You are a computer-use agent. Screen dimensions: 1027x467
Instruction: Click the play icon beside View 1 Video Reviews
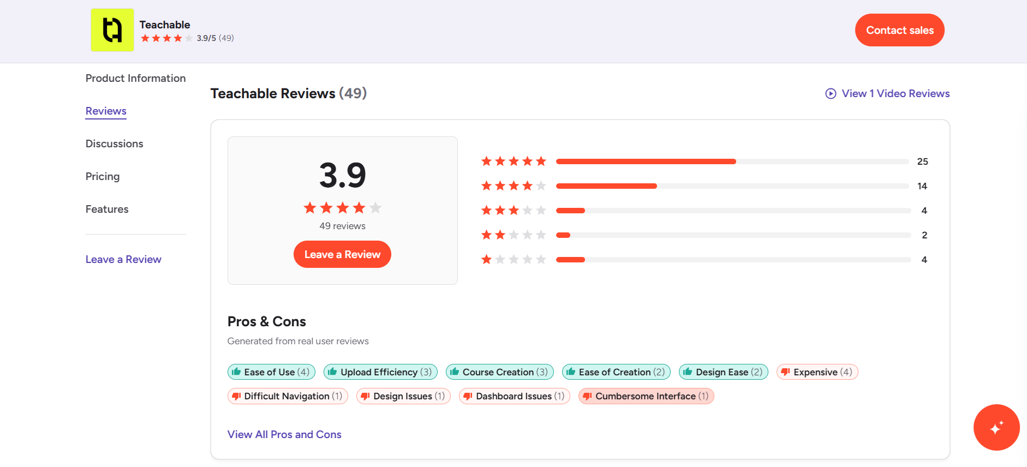click(831, 94)
